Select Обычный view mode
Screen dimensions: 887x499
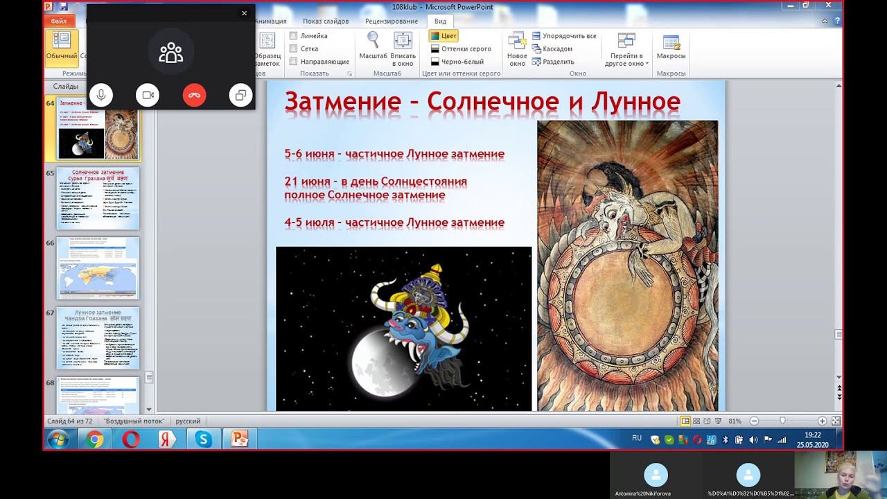pyautogui.click(x=62, y=48)
